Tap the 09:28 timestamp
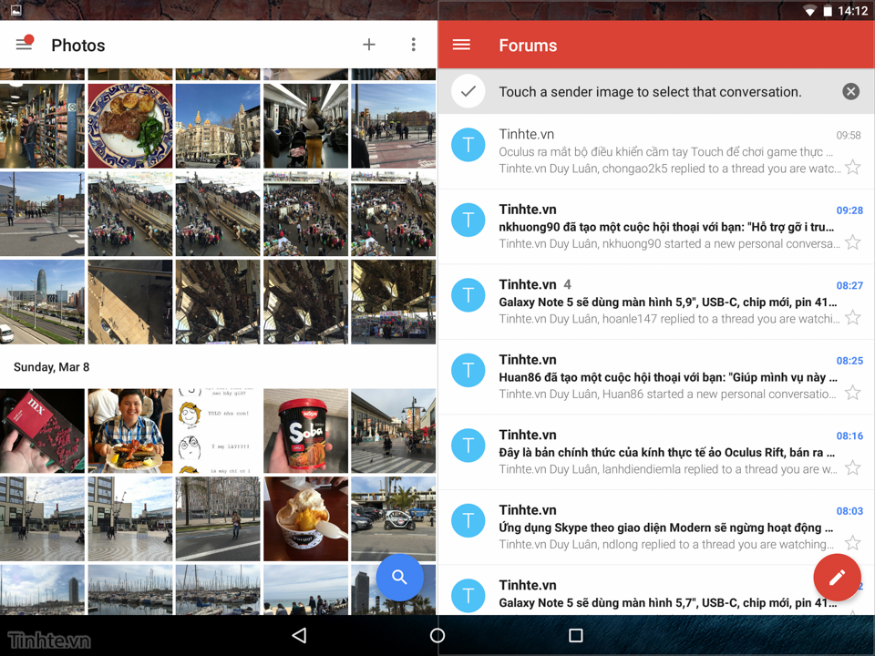875x656 pixels. click(x=849, y=210)
